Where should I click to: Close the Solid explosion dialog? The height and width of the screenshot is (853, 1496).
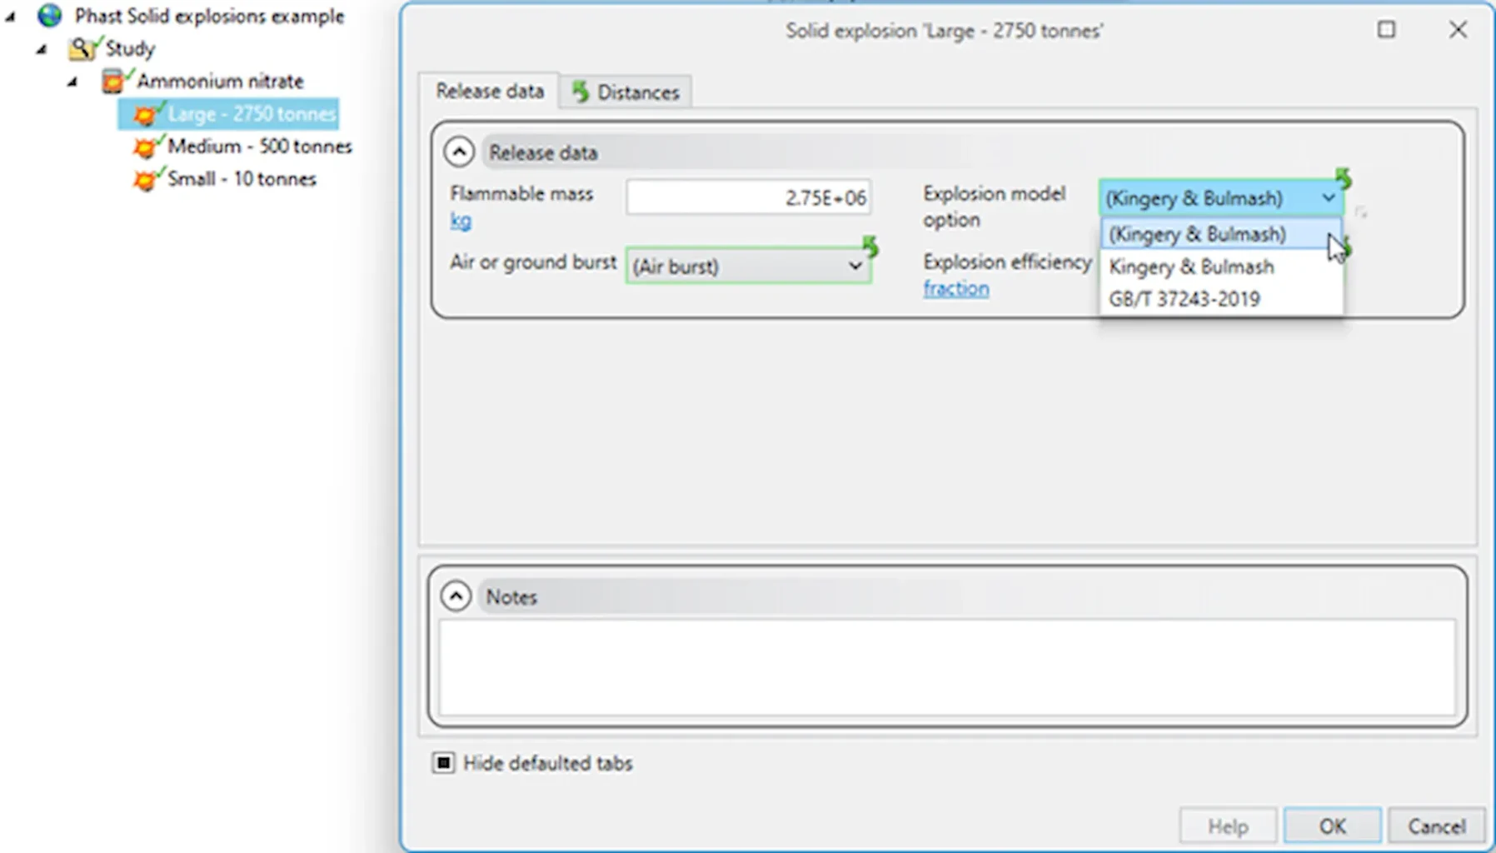[1458, 30]
